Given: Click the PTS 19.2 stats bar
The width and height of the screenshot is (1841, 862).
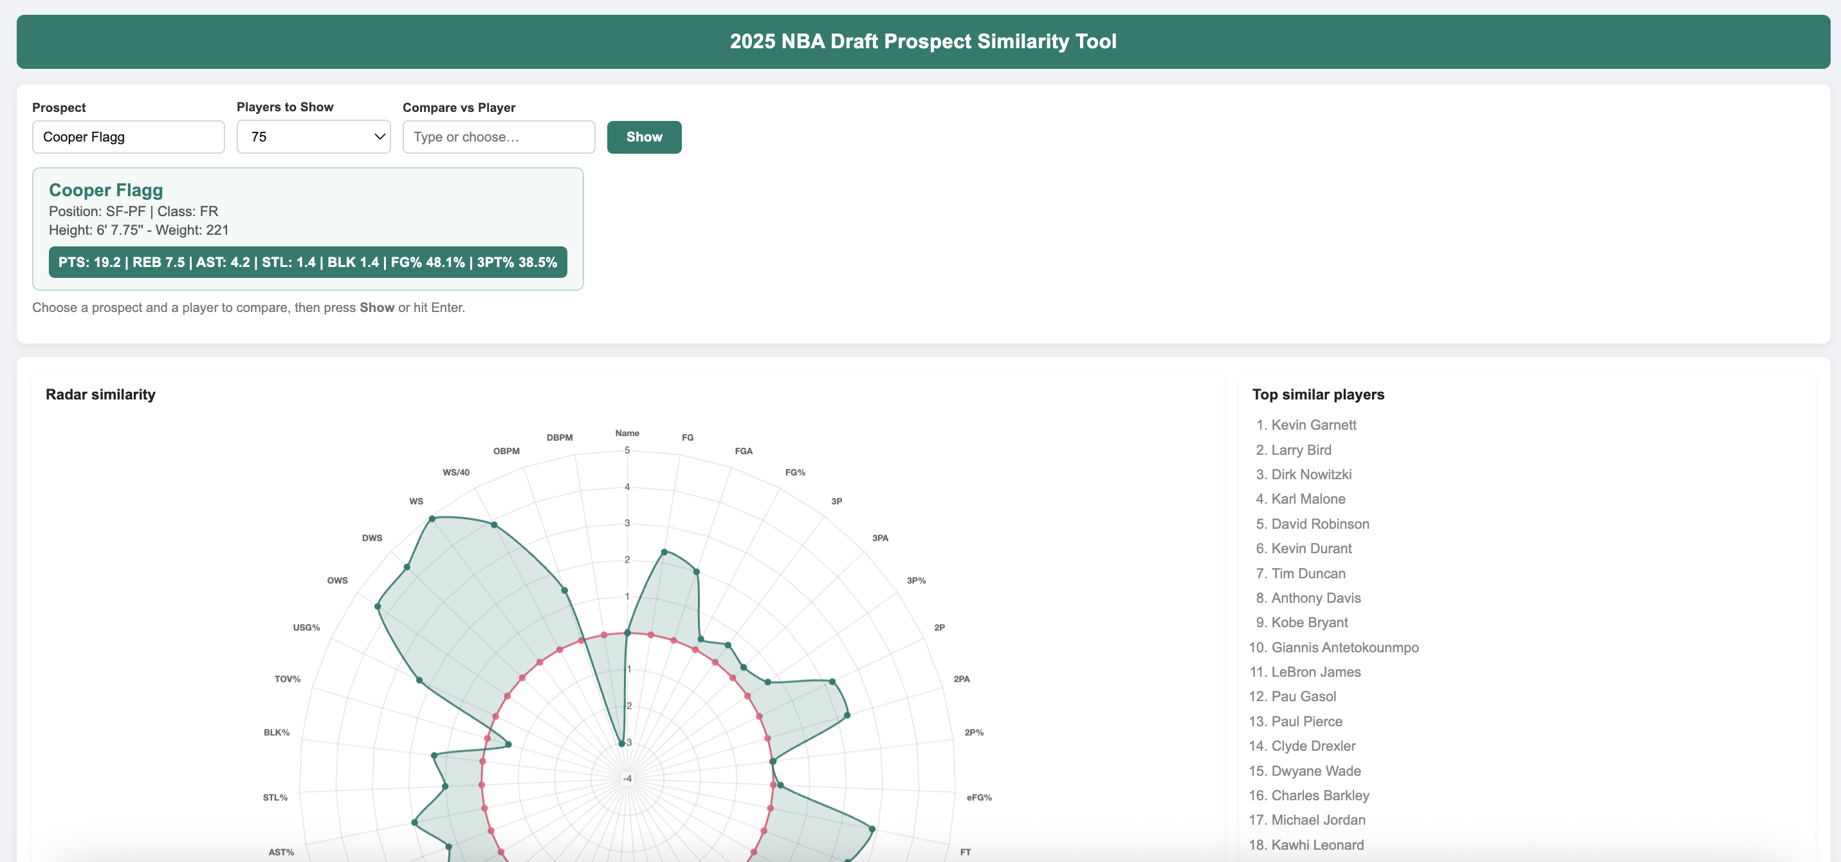Looking at the screenshot, I should coord(308,262).
